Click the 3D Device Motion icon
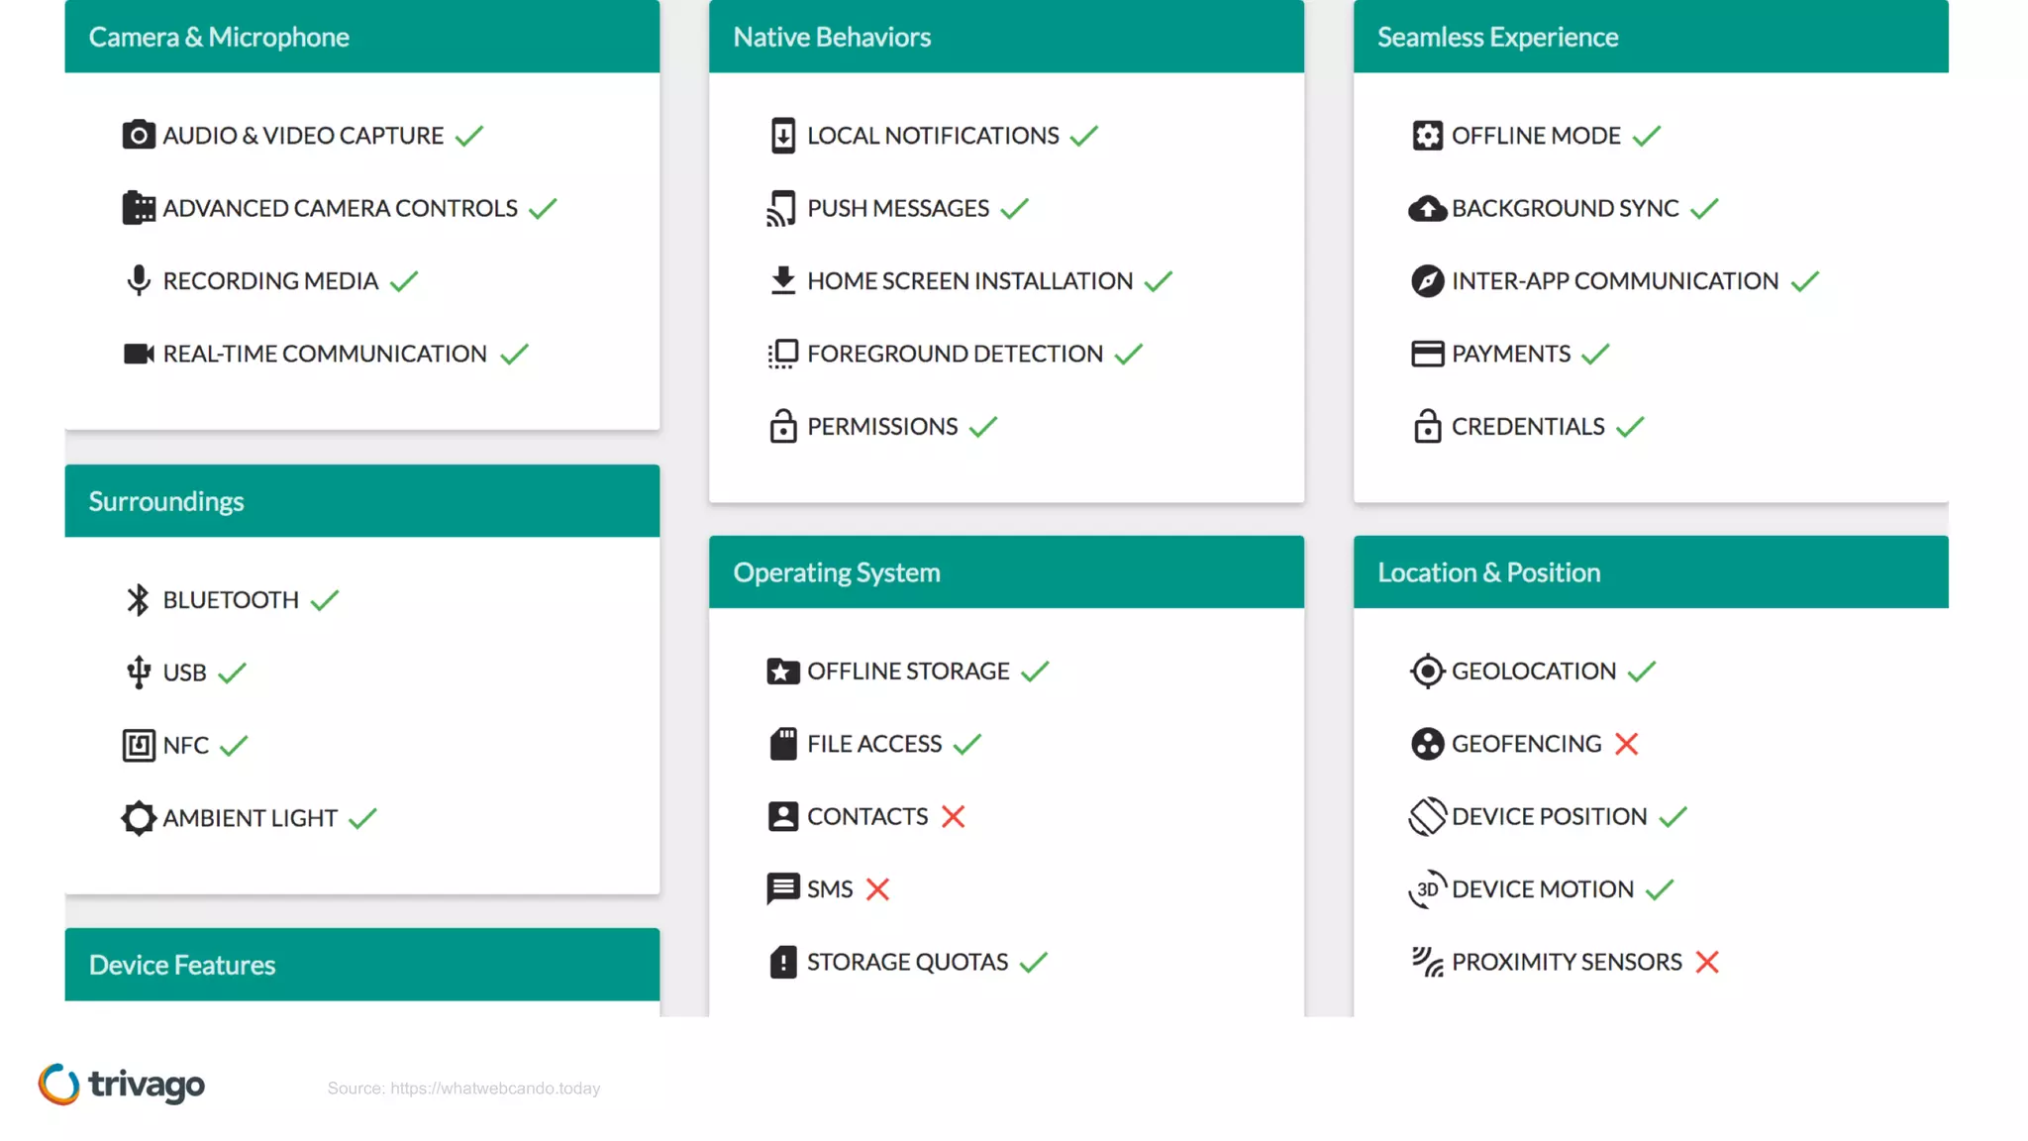The width and height of the screenshot is (2028, 1141). pyautogui.click(x=1427, y=888)
